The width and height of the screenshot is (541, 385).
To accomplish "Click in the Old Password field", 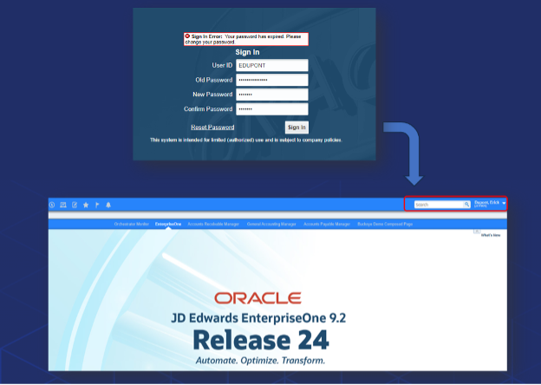I will click(272, 80).
